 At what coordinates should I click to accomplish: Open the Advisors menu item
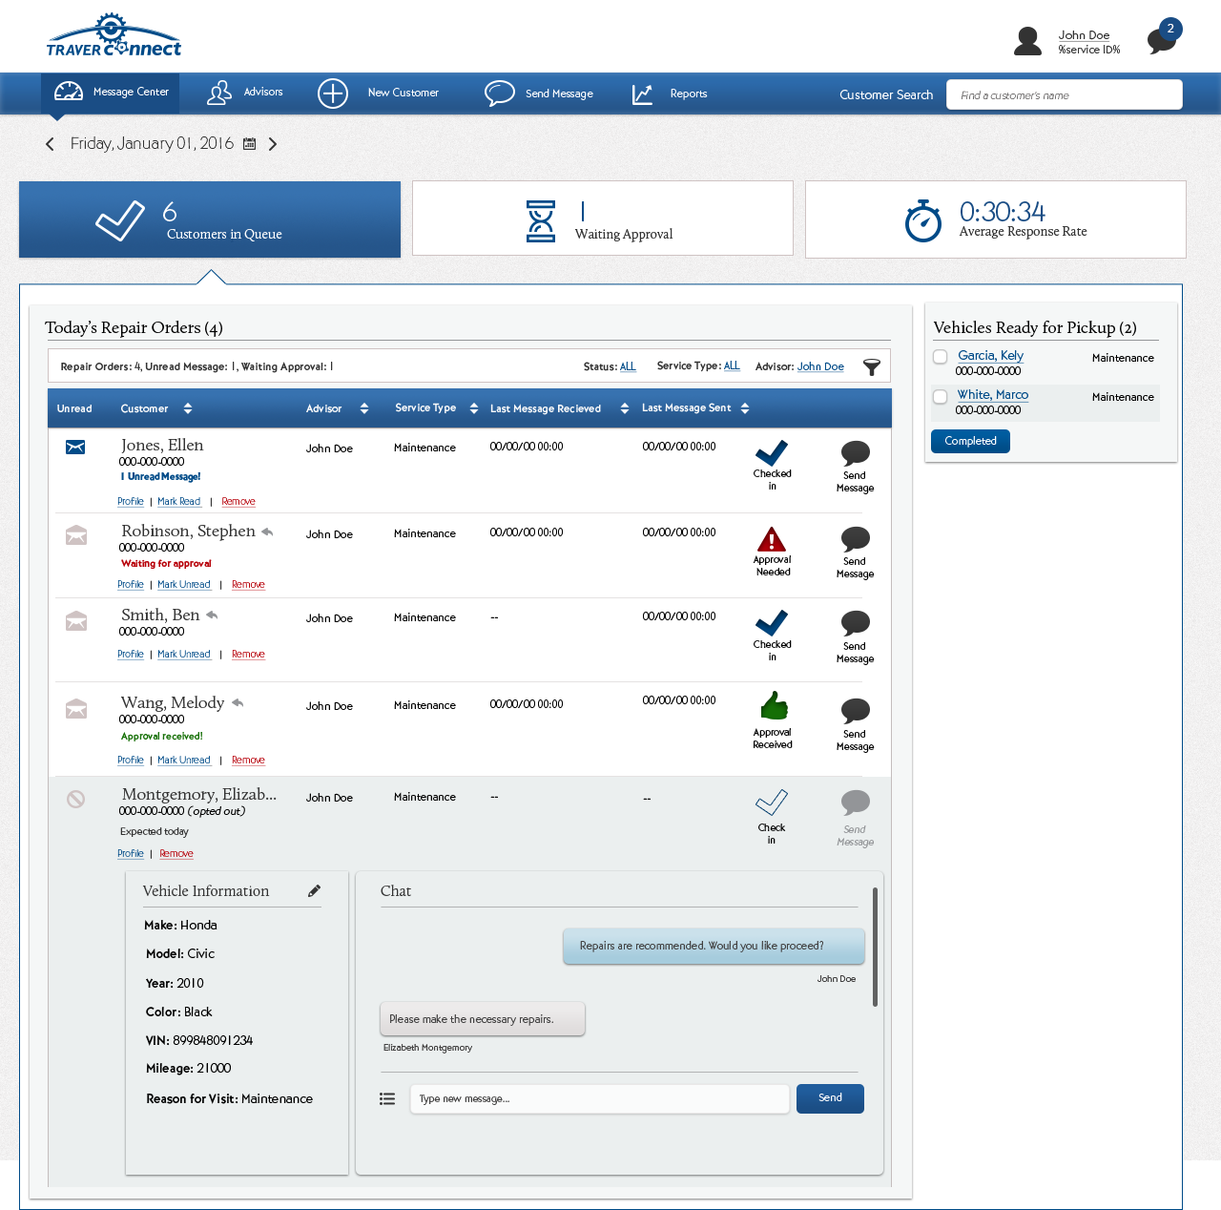245,93
